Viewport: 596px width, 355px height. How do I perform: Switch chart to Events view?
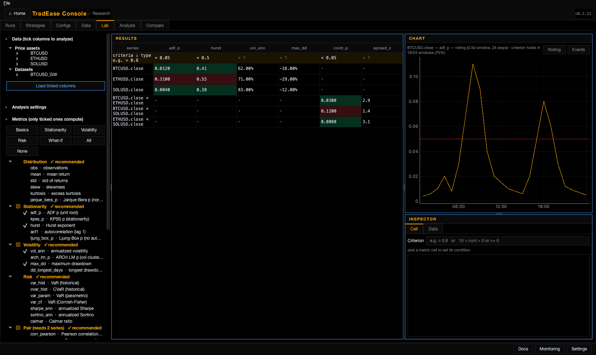click(579, 50)
